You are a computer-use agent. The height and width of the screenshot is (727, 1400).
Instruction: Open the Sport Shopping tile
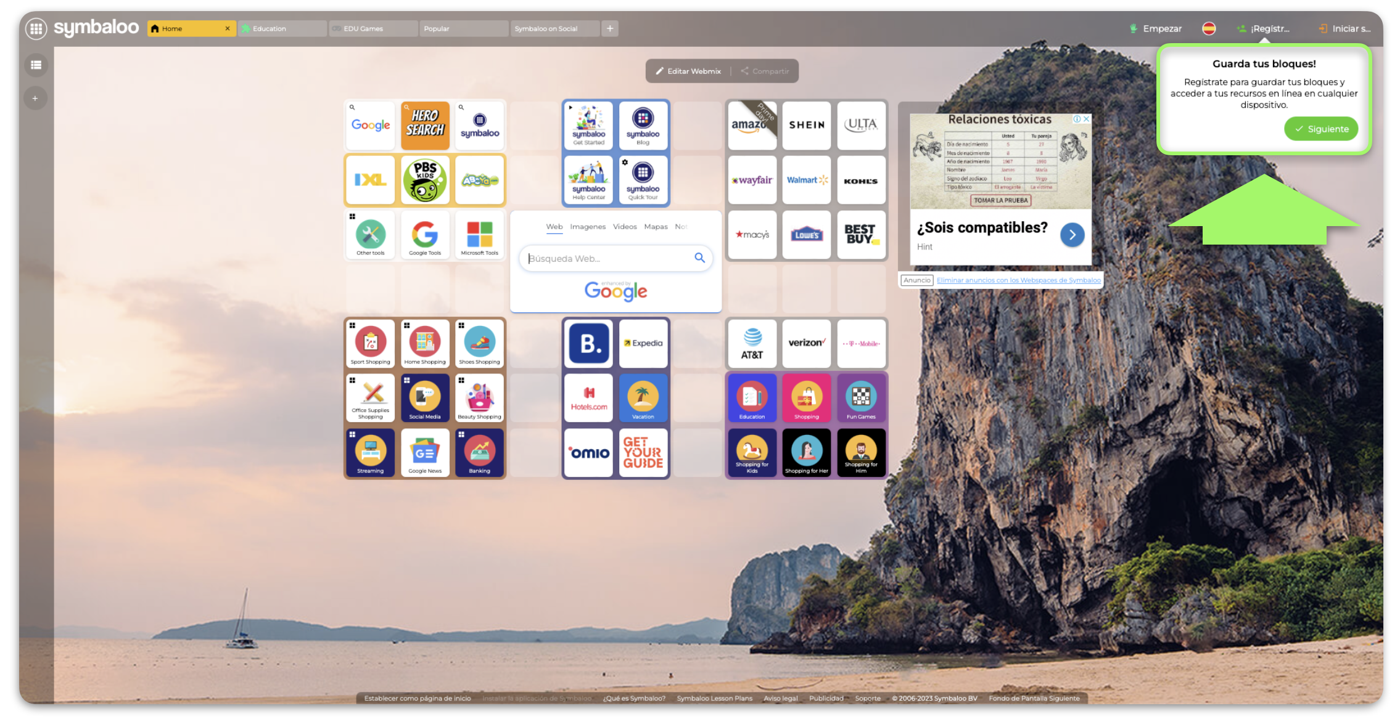370,344
